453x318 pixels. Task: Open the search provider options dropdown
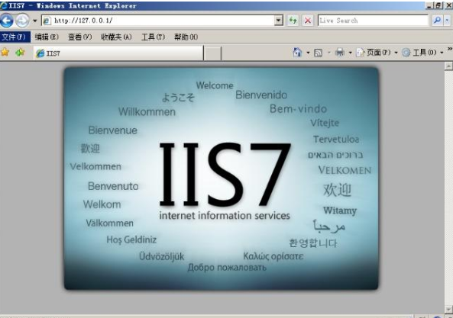click(447, 21)
